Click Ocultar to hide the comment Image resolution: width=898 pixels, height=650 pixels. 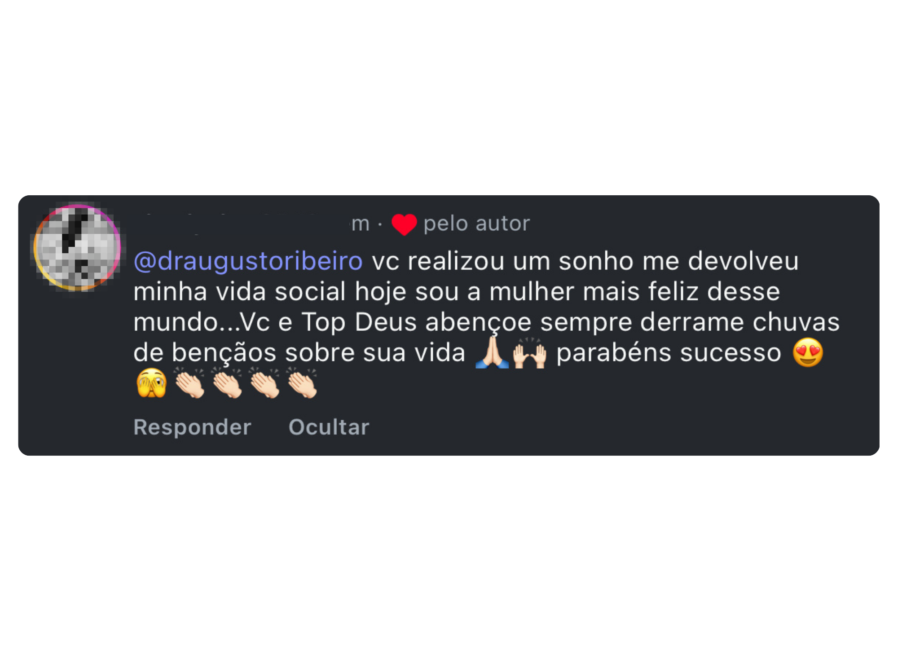(329, 427)
